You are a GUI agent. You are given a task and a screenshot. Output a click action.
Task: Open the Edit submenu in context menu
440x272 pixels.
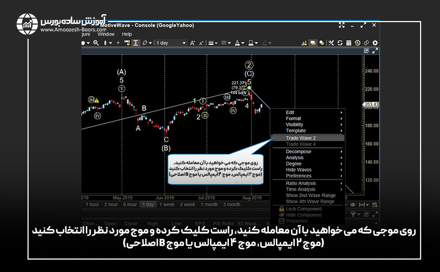pyautogui.click(x=308, y=112)
